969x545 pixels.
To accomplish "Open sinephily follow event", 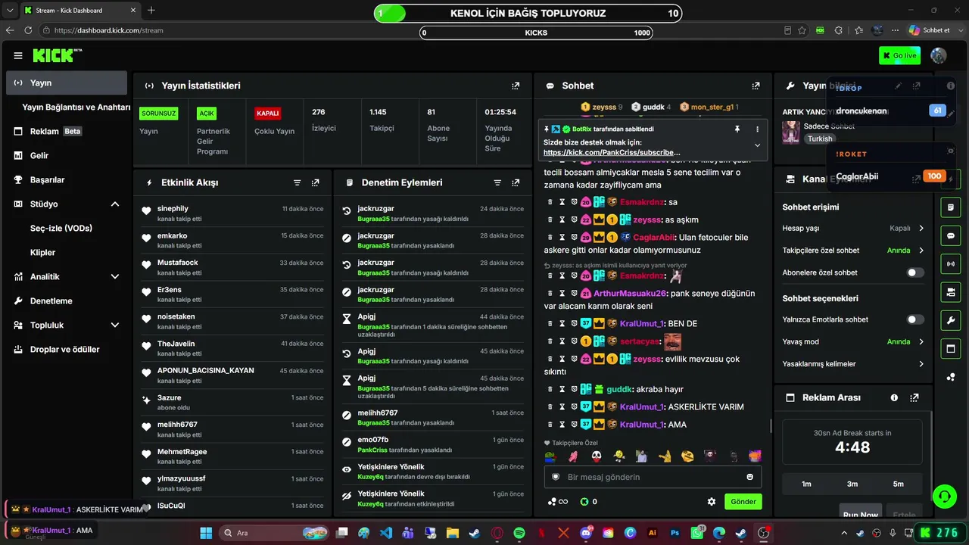I will pyautogui.click(x=233, y=213).
